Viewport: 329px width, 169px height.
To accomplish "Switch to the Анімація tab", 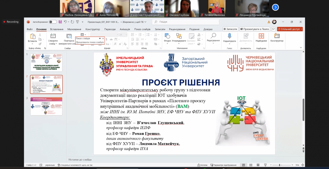I will tap(125, 29).
